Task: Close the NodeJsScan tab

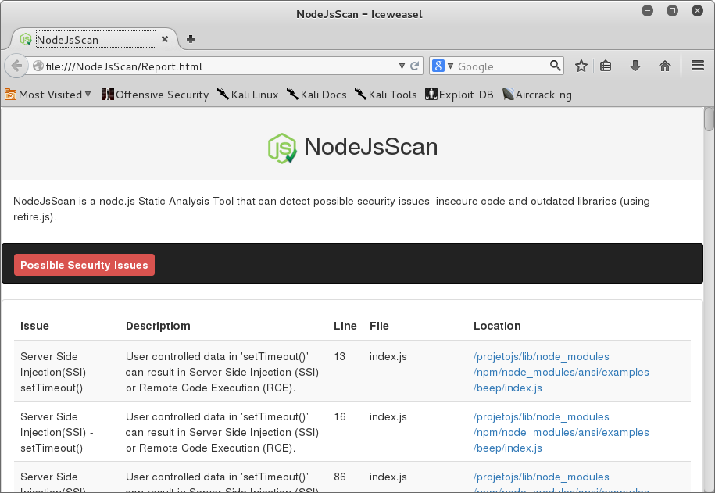Action: 165,39
